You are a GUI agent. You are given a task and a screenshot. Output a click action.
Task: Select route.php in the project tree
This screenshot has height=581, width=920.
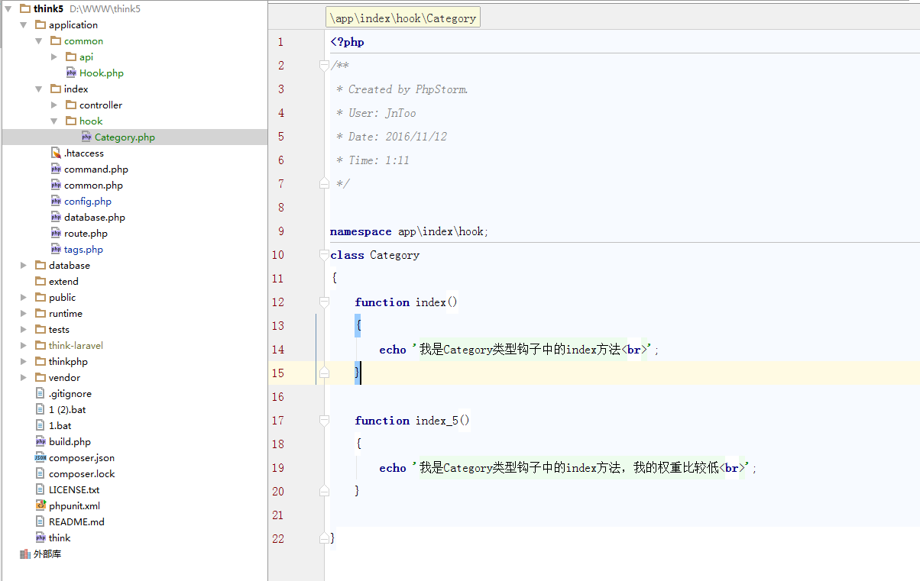(x=86, y=233)
